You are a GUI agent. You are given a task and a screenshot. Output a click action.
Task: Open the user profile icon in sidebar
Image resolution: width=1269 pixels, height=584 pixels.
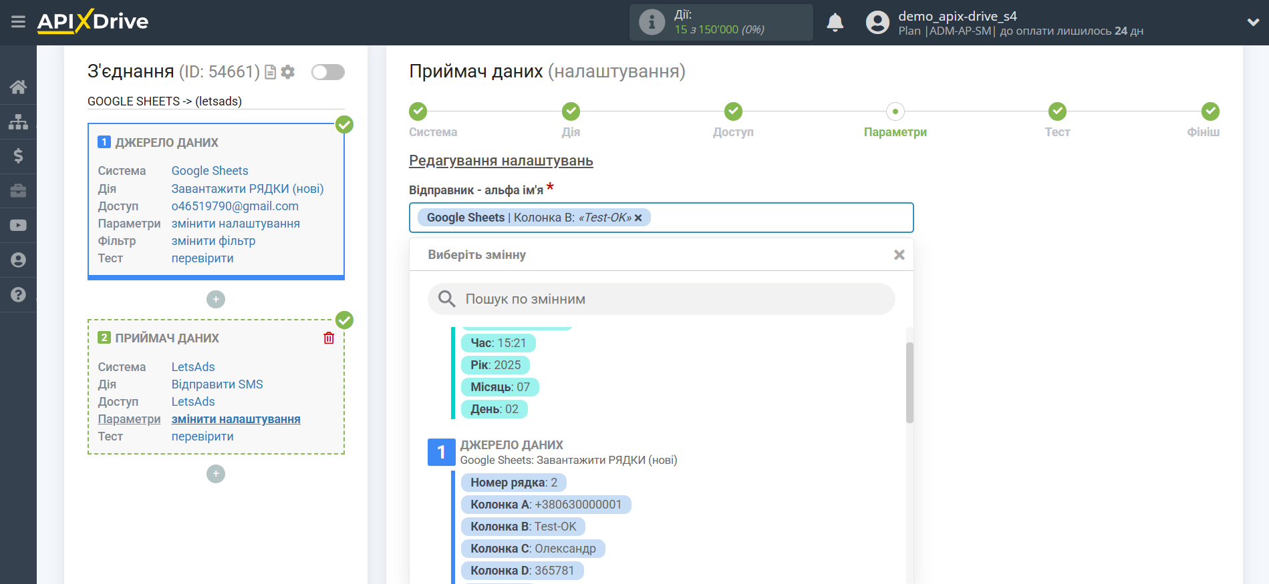18,260
